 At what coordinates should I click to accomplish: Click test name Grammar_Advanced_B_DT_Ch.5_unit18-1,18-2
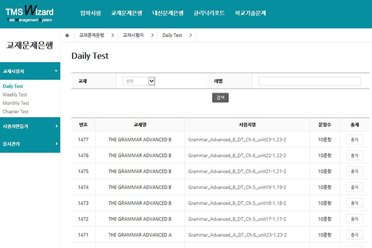tap(237, 203)
